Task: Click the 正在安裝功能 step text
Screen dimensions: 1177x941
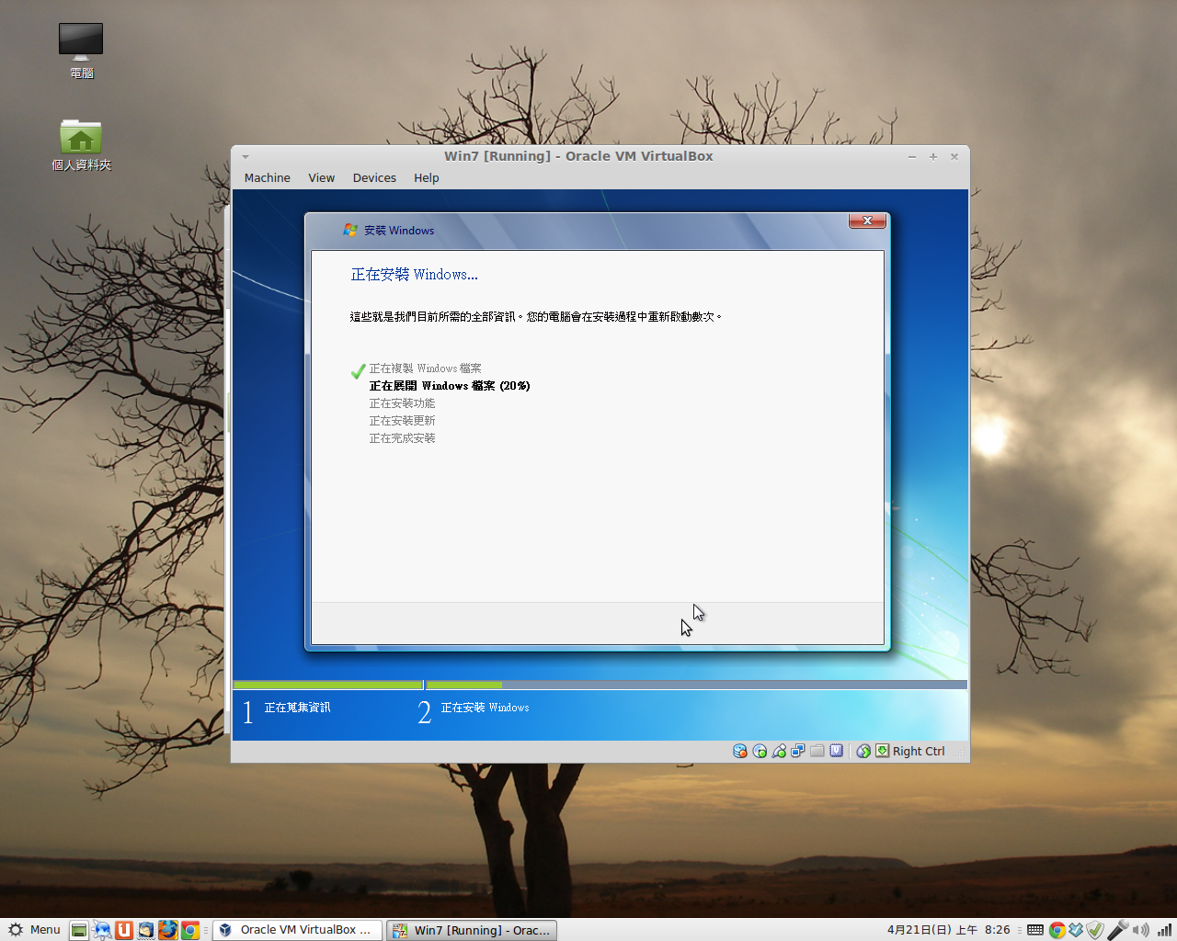Action: coord(402,403)
